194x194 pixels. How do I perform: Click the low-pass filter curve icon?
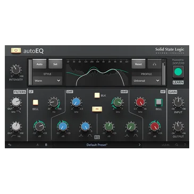tap(19, 112)
